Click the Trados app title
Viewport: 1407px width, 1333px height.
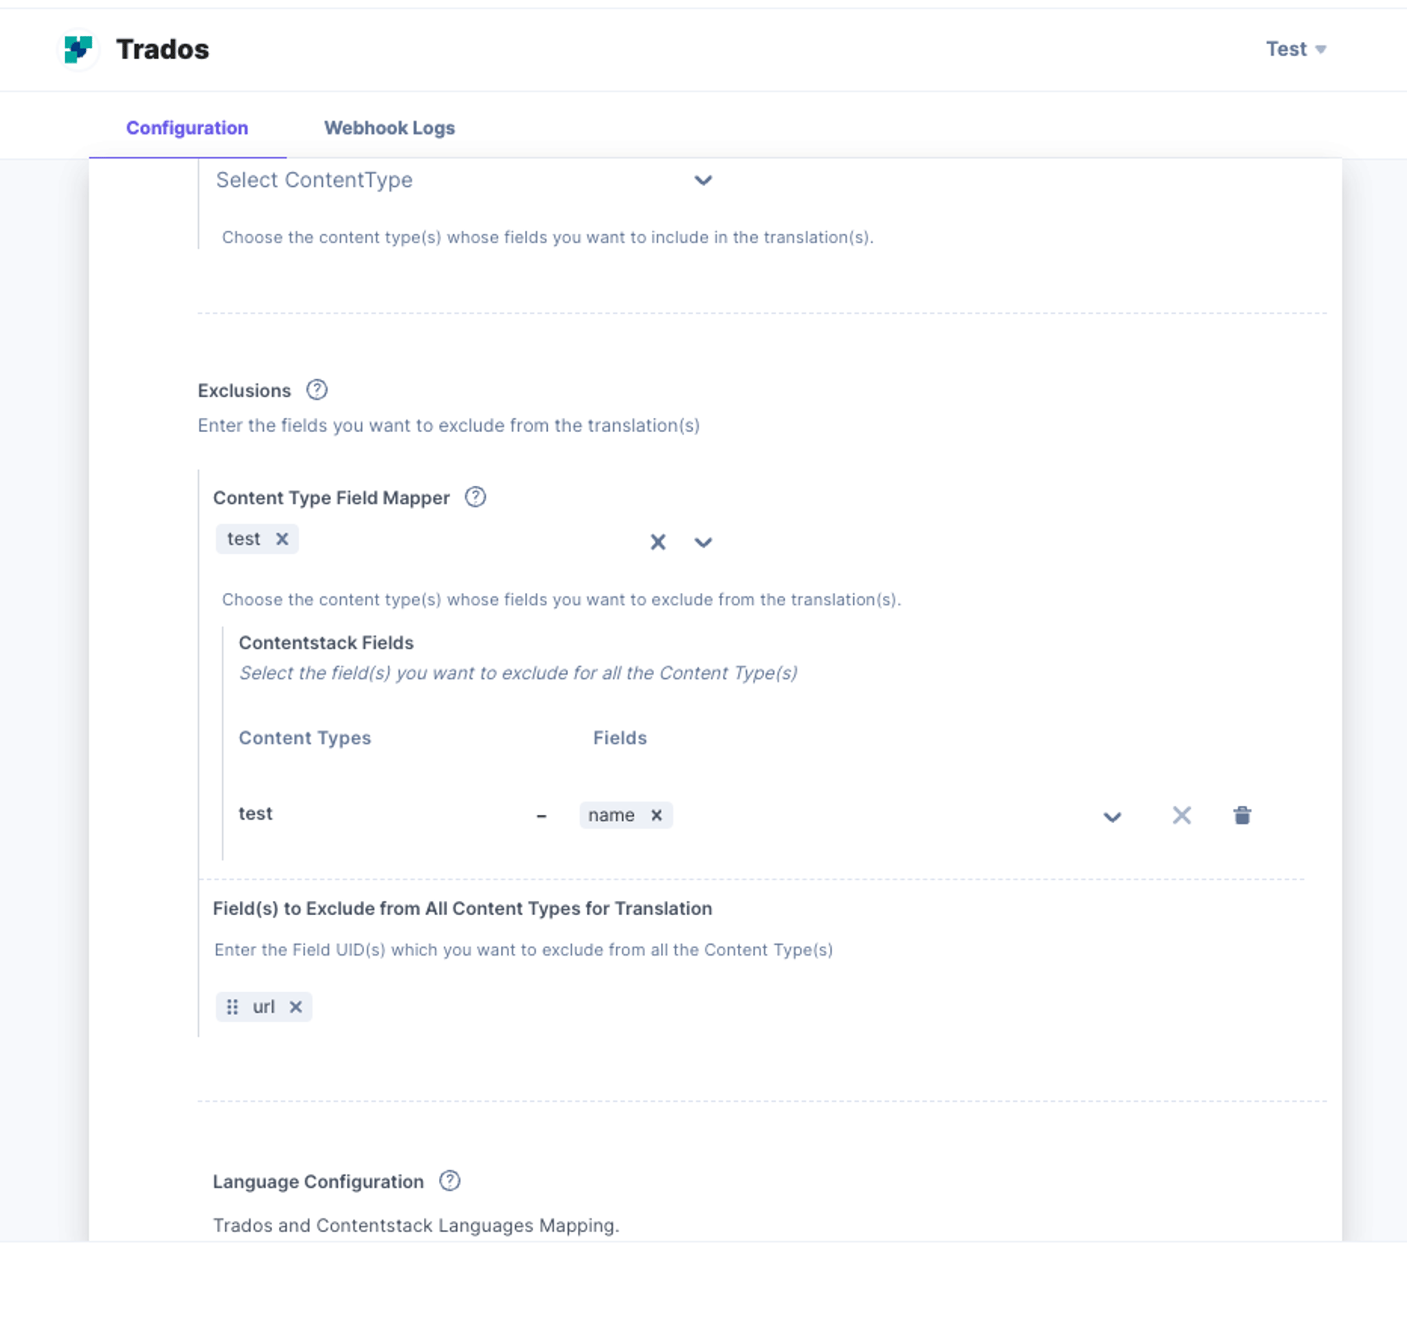[163, 49]
